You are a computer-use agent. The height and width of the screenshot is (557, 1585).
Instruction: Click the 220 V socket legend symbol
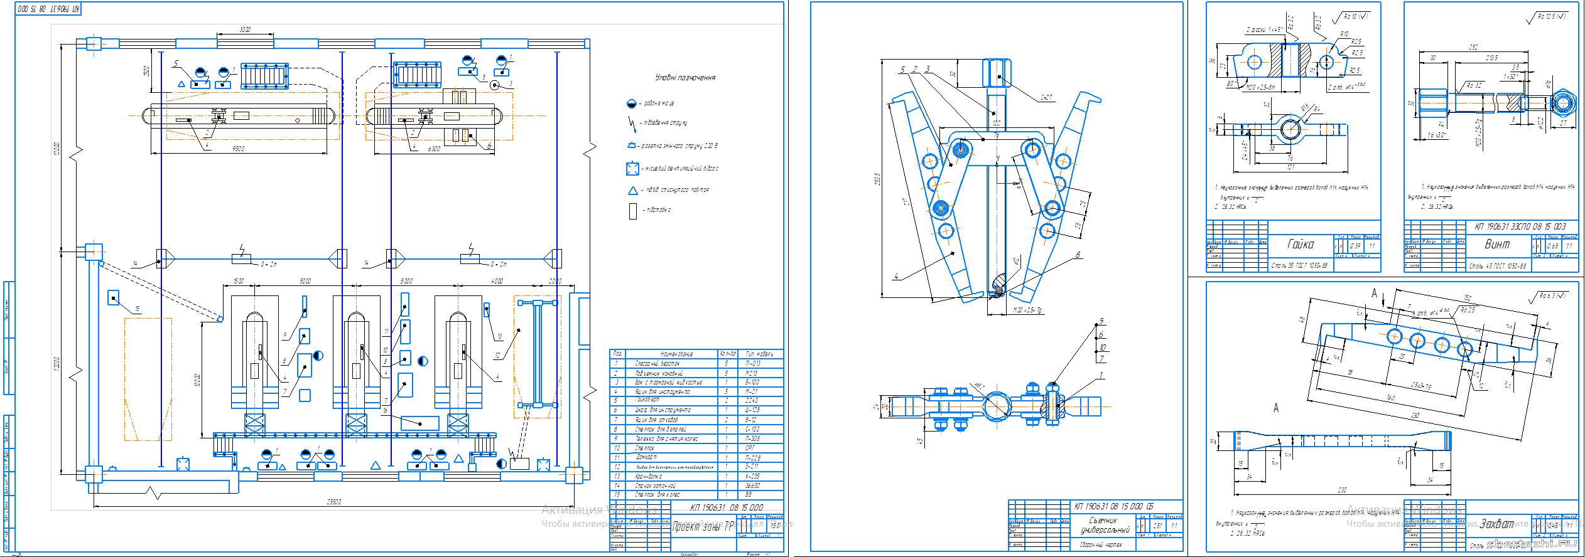[x=632, y=146]
